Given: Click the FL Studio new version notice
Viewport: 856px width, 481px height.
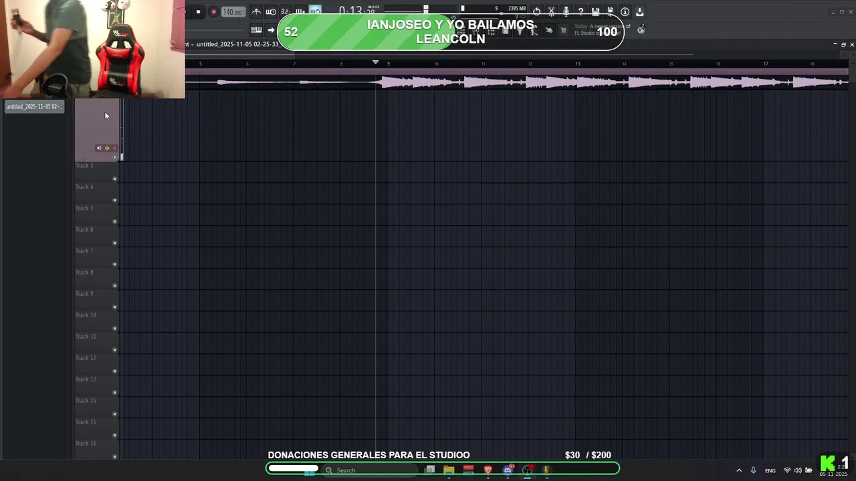Looking at the screenshot, I should [602, 29].
